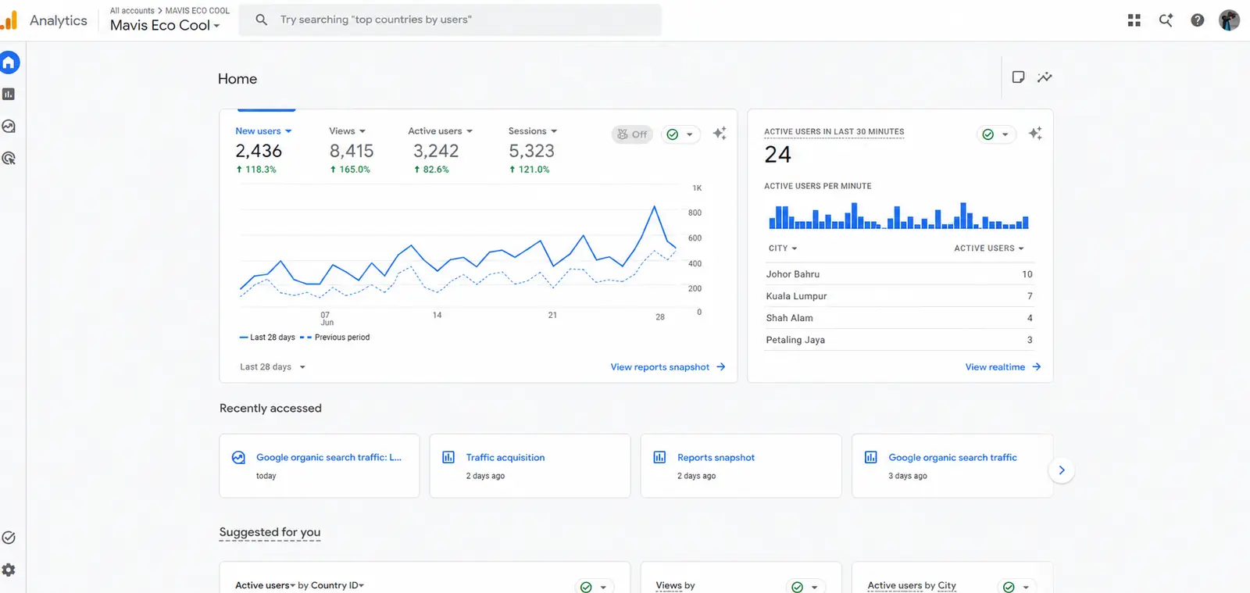This screenshot has width=1250, height=593.
Task: Select the Shah Alam city row
Action: point(899,318)
